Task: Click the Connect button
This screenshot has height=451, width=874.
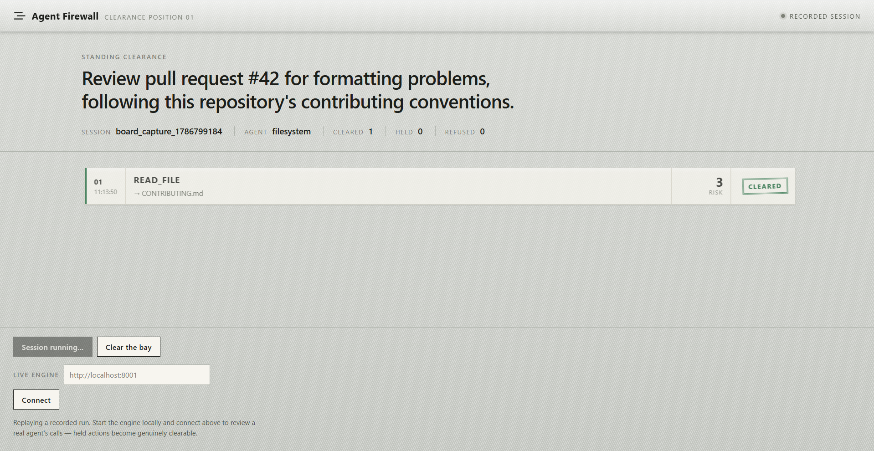Action: (x=36, y=400)
